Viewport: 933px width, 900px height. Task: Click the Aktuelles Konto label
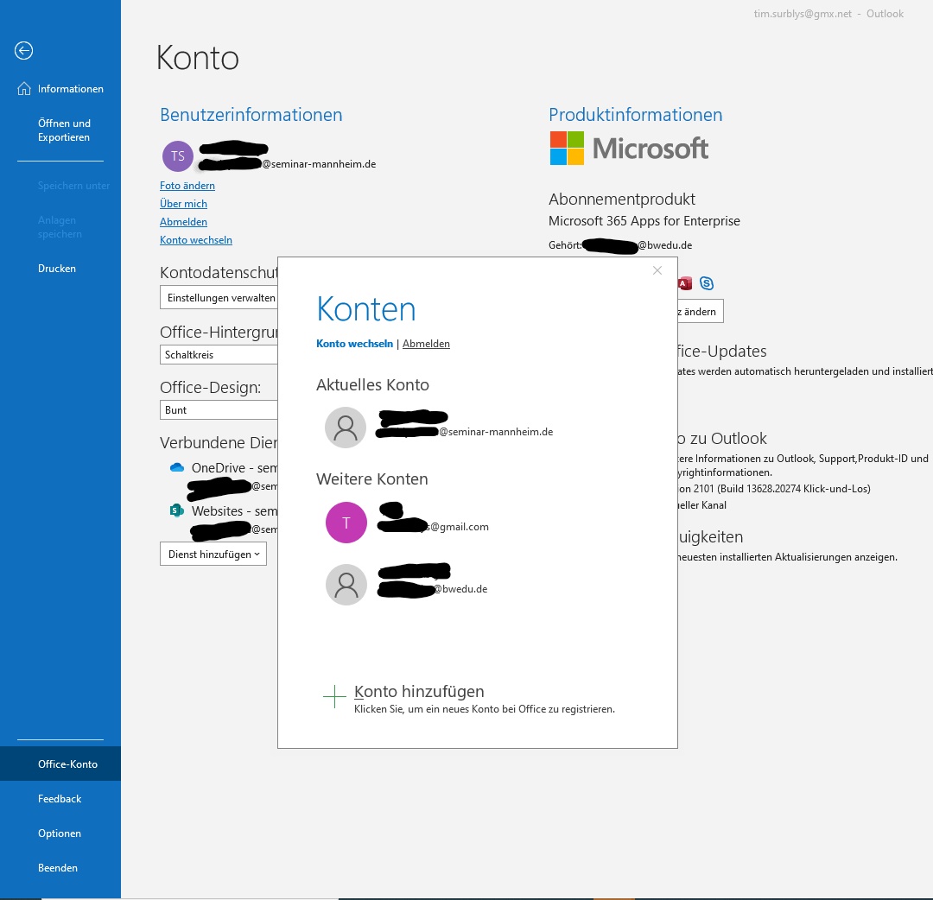point(372,385)
